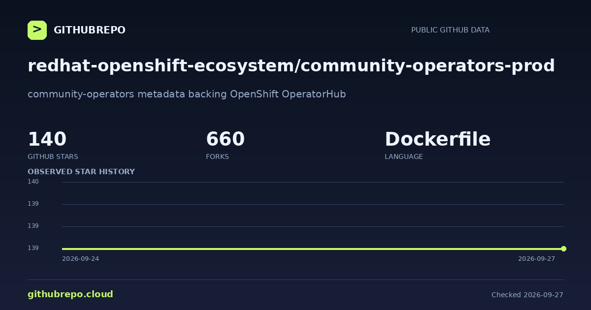This screenshot has width=591, height=310.
Task: Click the green end-point dot on chart
Action: 563,248
